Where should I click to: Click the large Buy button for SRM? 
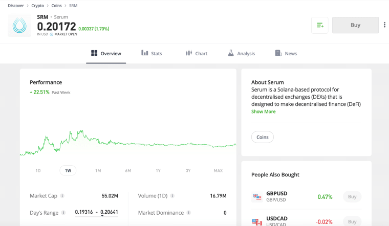tap(356, 25)
